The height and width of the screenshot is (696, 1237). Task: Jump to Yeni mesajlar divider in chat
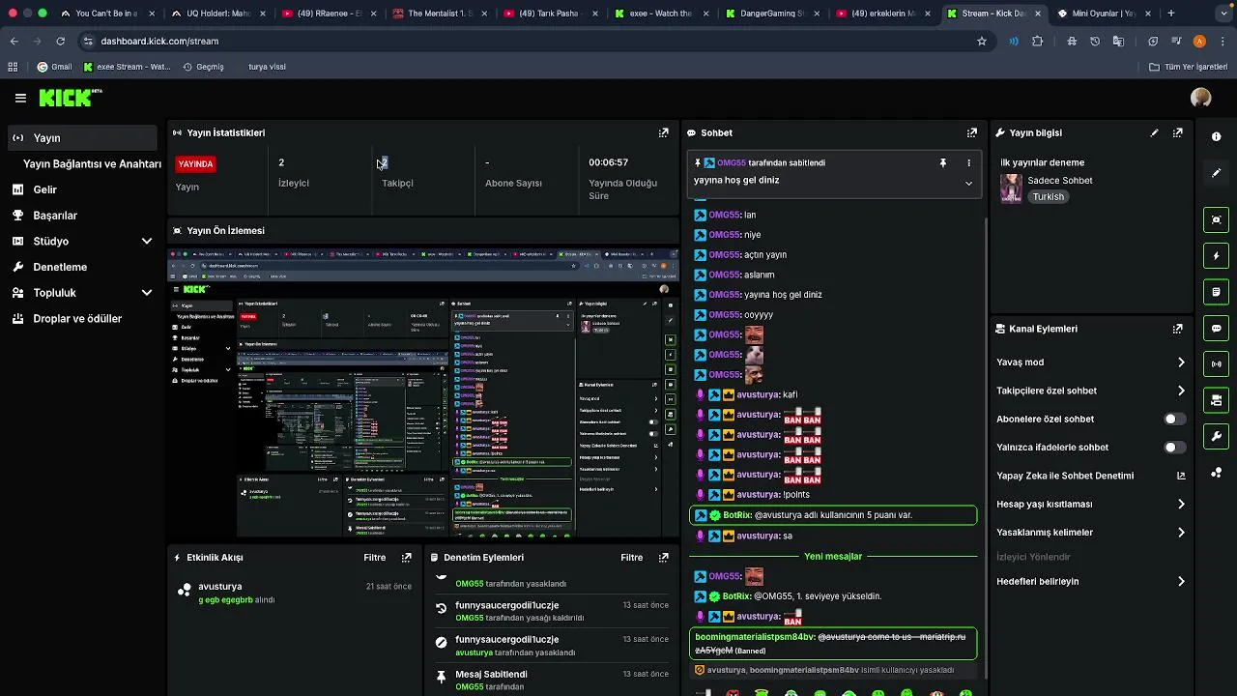pyautogui.click(x=833, y=557)
